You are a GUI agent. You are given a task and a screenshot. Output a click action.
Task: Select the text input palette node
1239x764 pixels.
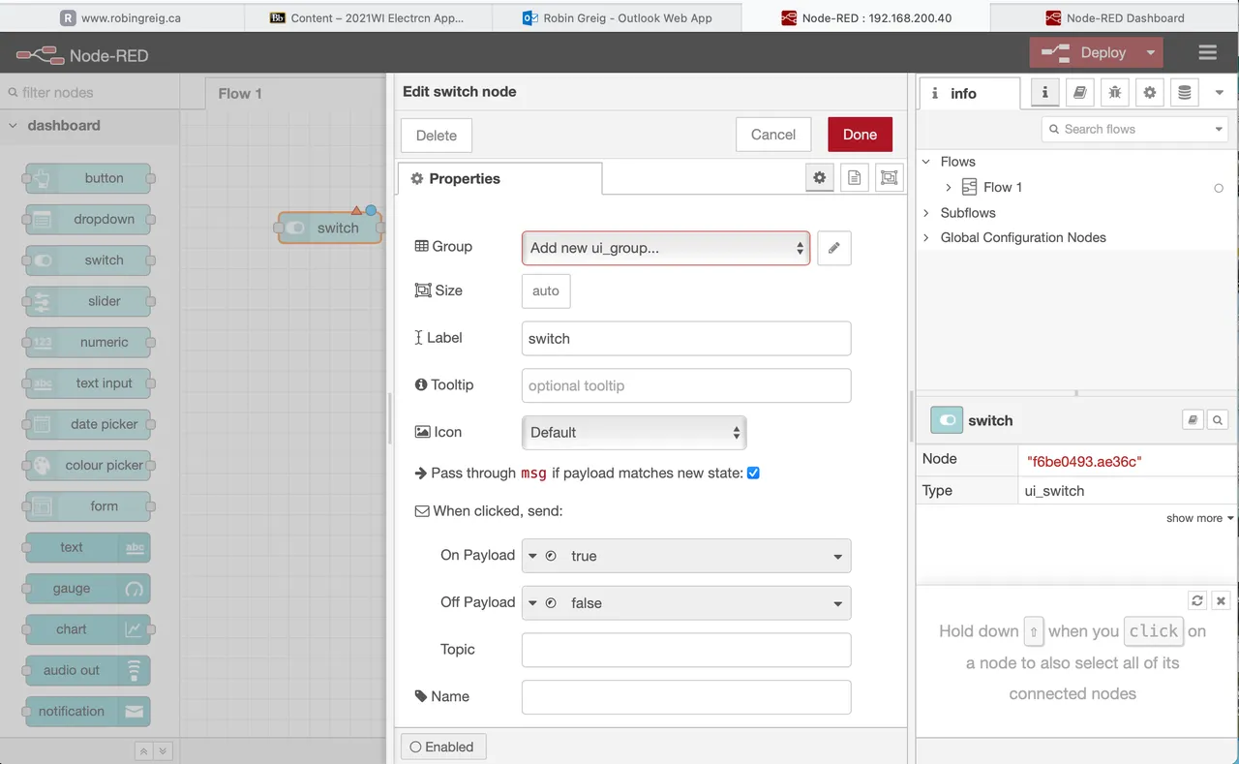coord(88,383)
